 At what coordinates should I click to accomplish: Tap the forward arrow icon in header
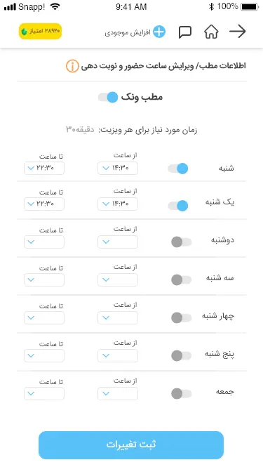238,32
